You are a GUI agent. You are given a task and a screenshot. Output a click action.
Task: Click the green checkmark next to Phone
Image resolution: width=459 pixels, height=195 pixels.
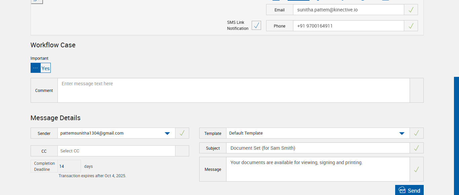(x=411, y=26)
